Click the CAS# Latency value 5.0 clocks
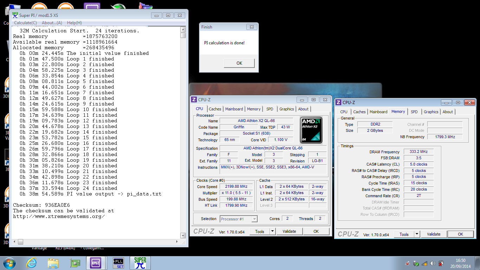The image size is (480, 270). click(419, 165)
